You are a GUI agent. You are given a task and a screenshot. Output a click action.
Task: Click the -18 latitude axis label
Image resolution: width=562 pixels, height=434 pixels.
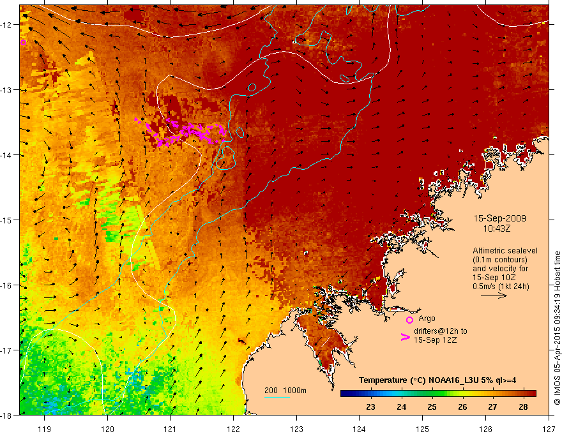6,415
